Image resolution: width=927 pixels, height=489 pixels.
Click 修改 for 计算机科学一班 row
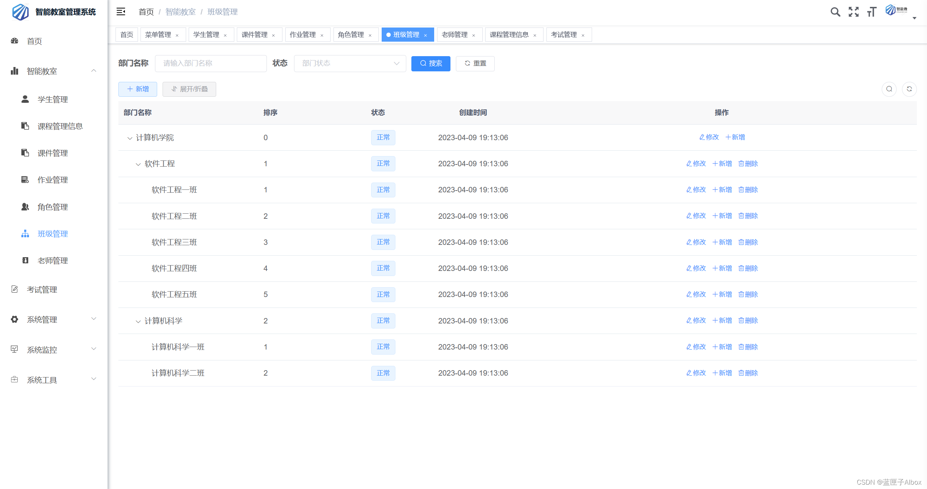pyautogui.click(x=696, y=347)
